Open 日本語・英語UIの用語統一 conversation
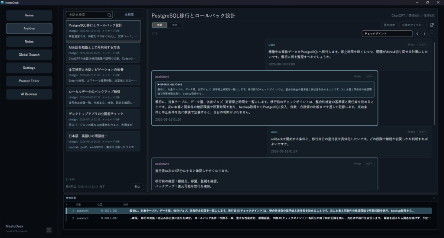The width and height of the screenshot is (444, 238). 103,142
